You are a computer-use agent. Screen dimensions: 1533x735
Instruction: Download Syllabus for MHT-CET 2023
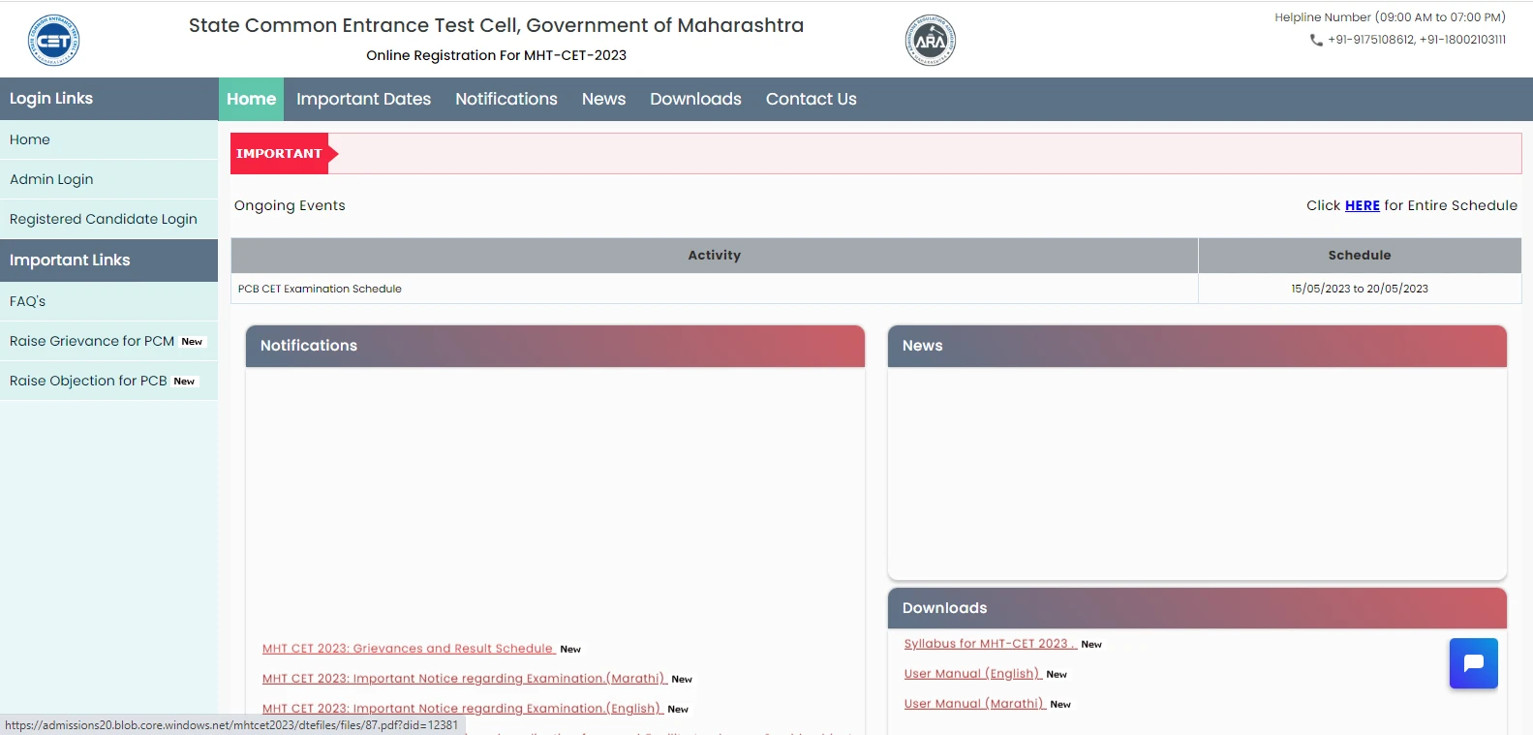coord(988,644)
